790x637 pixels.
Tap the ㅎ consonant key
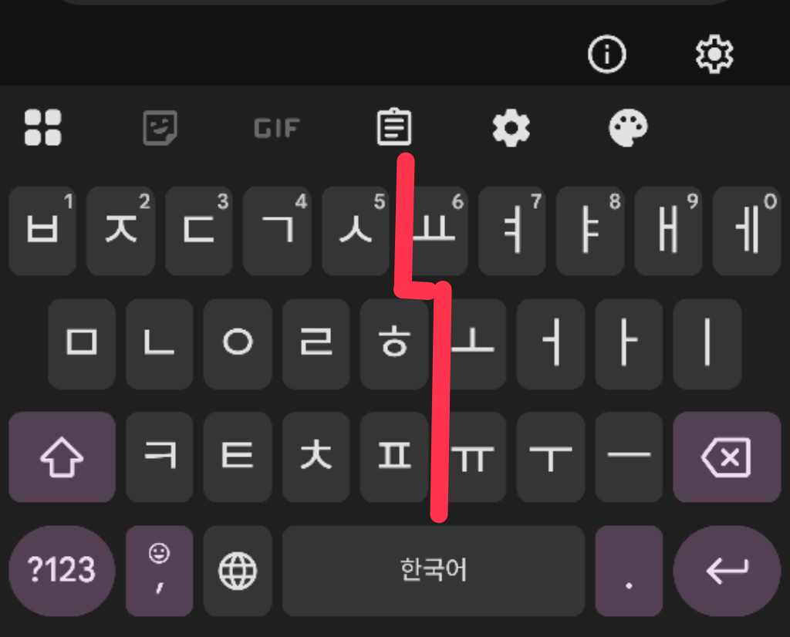pyautogui.click(x=394, y=344)
